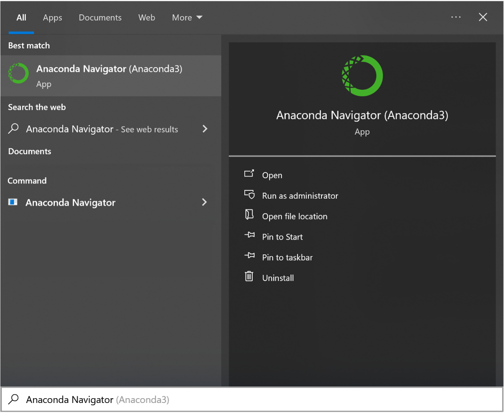Click the App label under the preview title
Viewport: 504px width, 413px height.
362,132
